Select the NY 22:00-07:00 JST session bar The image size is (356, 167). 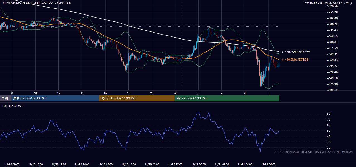pos(227,98)
